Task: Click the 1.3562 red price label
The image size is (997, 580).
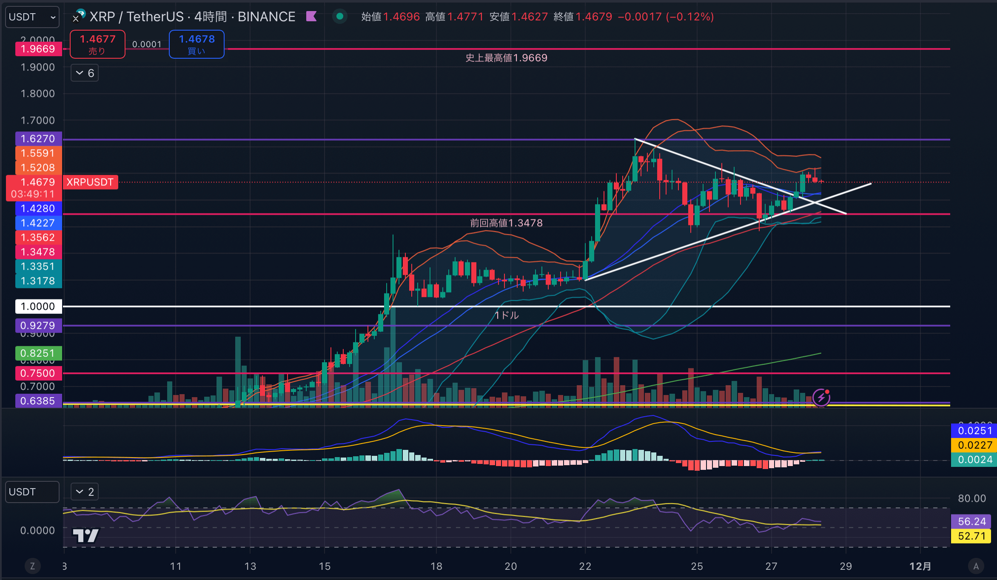Action: click(x=38, y=237)
